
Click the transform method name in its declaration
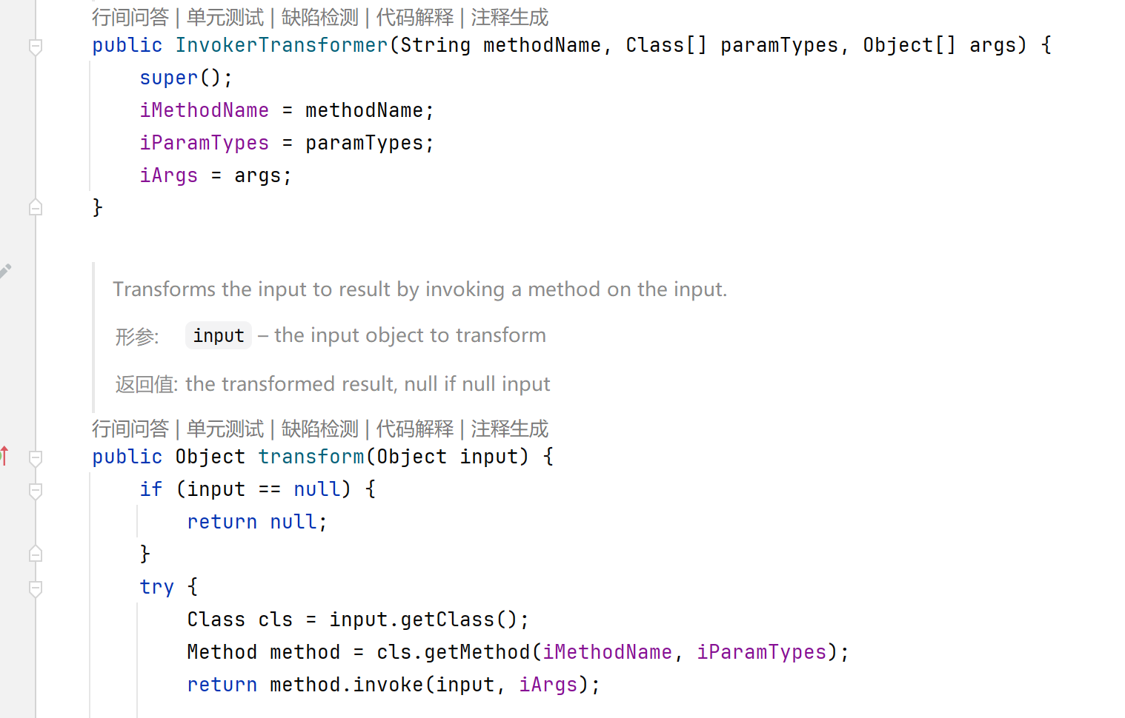click(x=311, y=457)
